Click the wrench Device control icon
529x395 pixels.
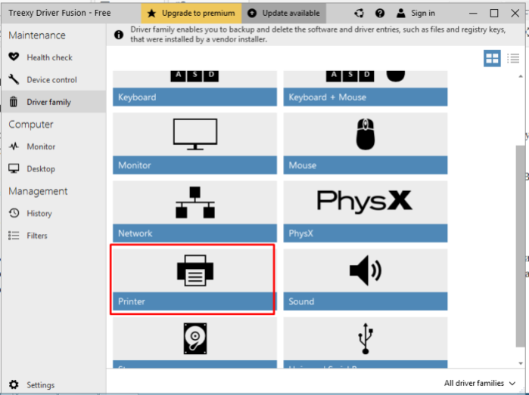coord(14,79)
